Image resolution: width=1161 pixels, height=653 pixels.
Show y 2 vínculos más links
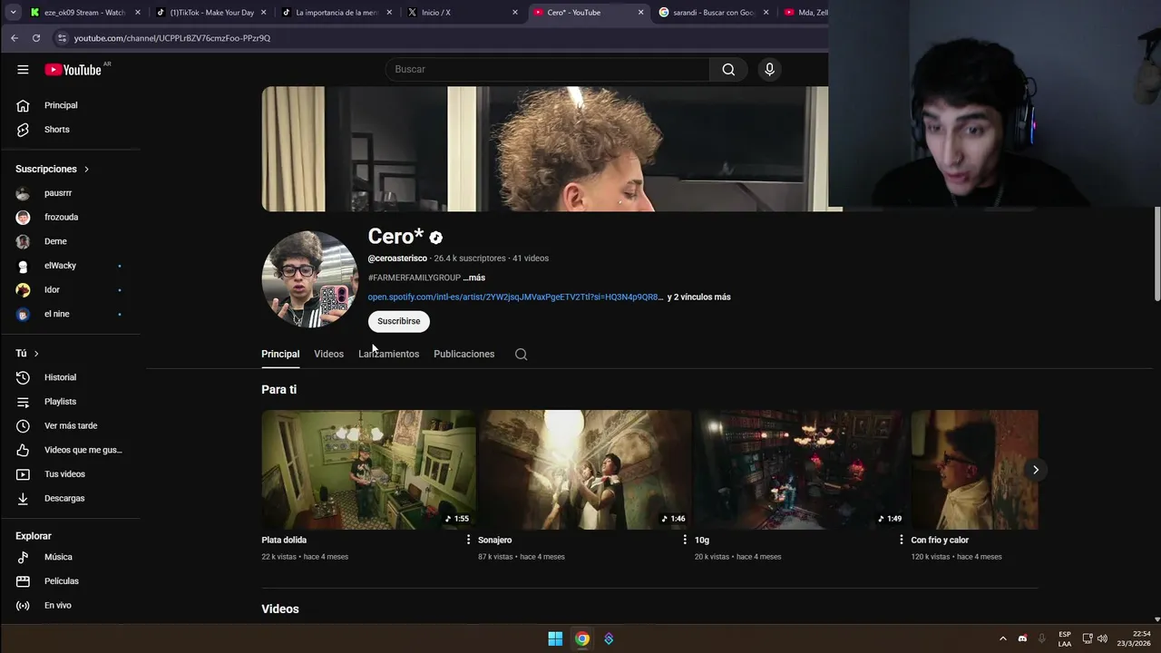(698, 297)
